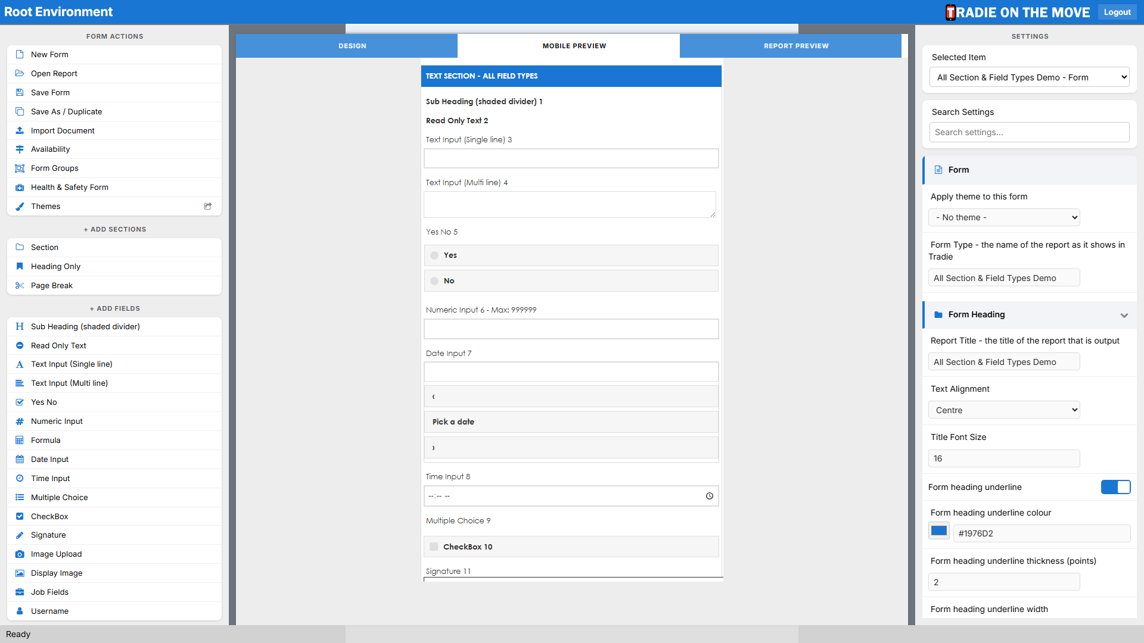This screenshot has height=643, width=1144.
Task: Click the Image Upload camera icon
Action: coord(20,554)
